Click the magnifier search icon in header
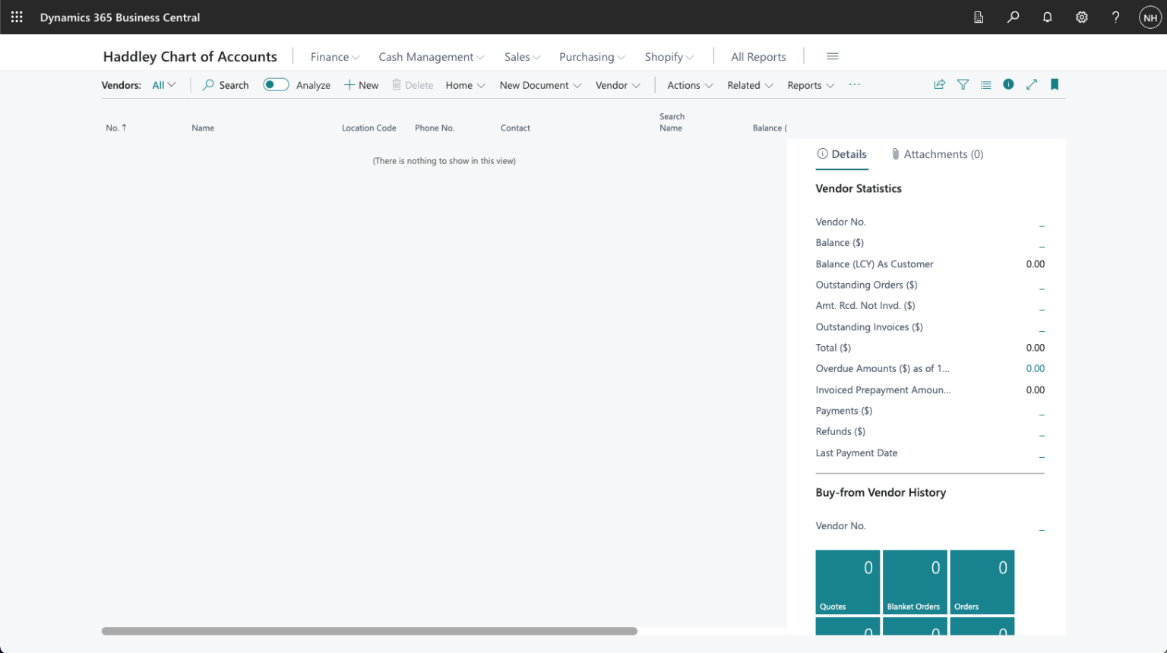The height and width of the screenshot is (653, 1167). (1013, 17)
